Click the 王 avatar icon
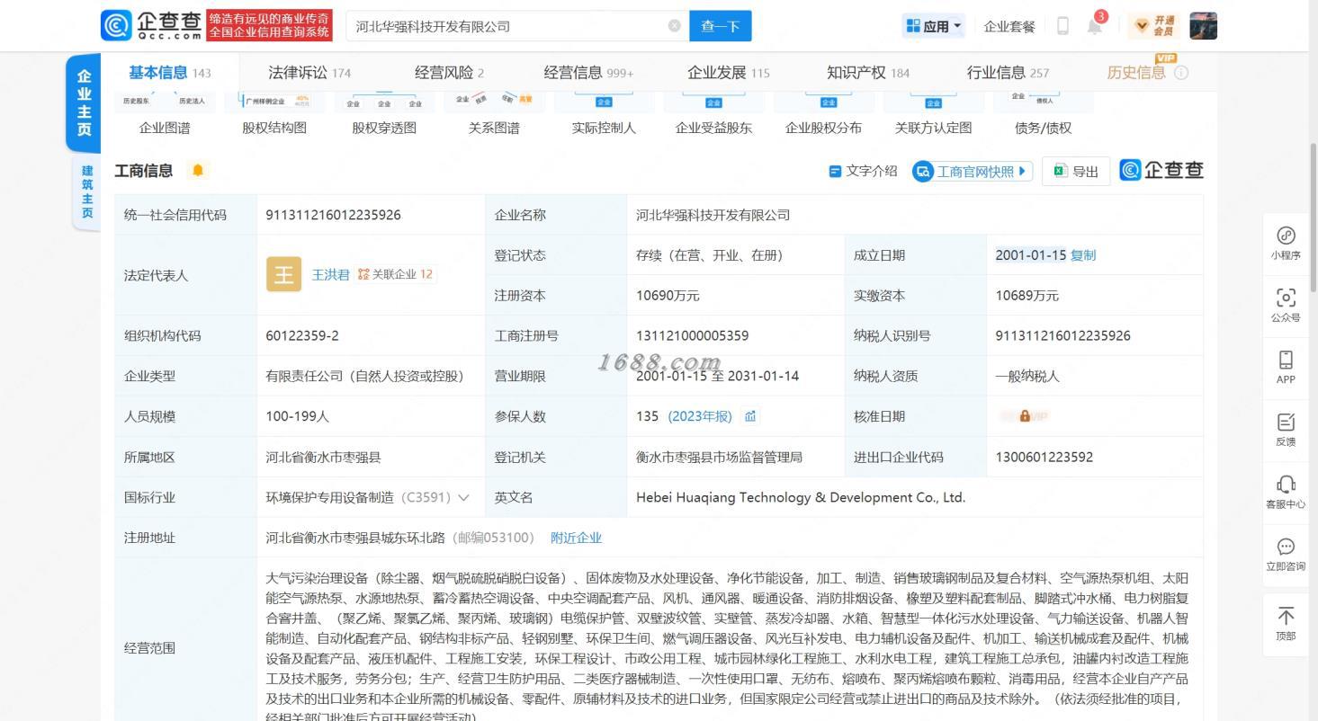The width and height of the screenshot is (1318, 721). pos(283,274)
